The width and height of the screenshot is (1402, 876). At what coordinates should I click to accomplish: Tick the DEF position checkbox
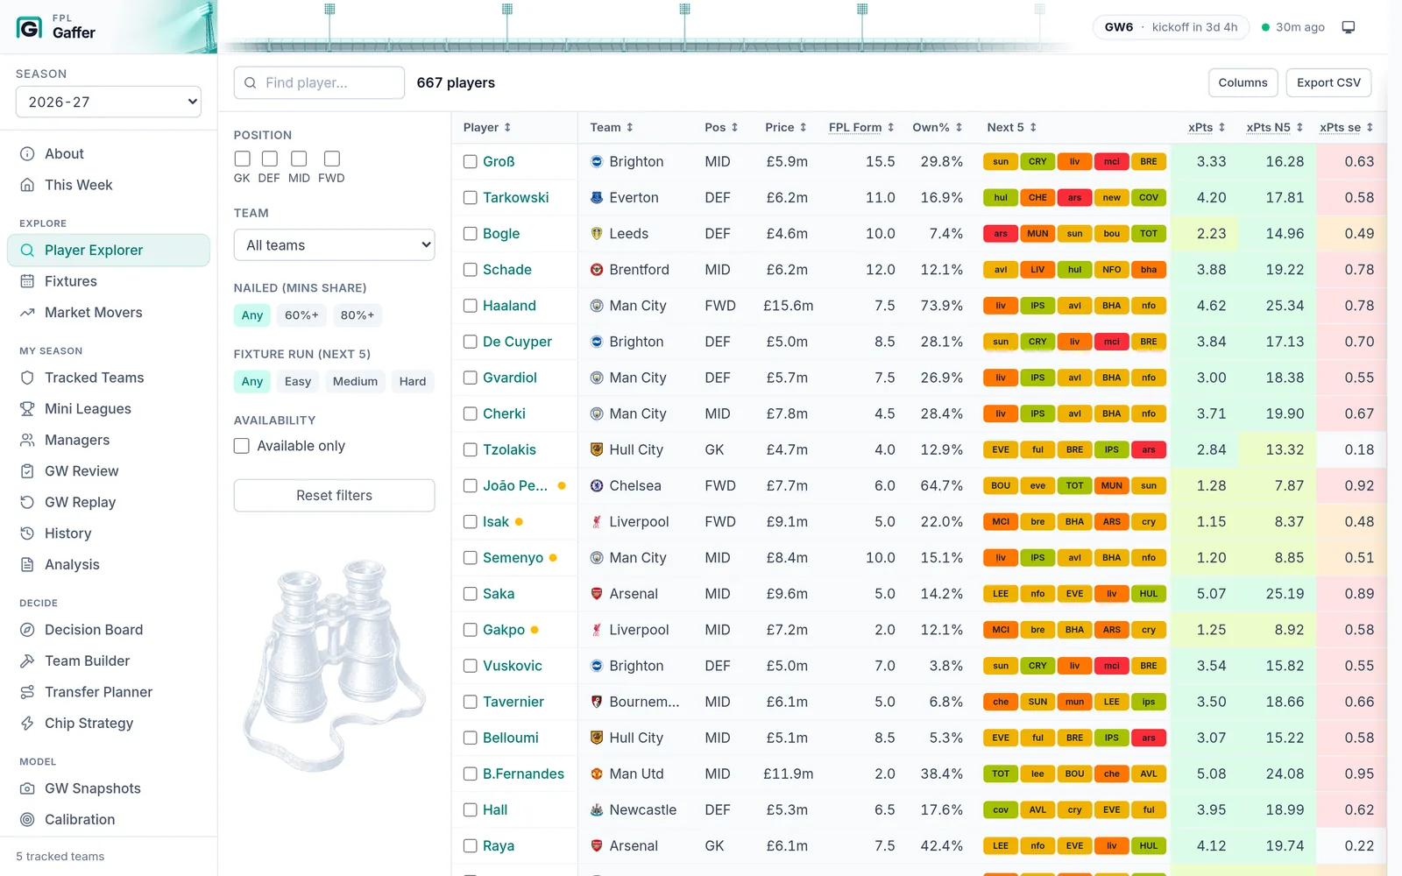270,159
